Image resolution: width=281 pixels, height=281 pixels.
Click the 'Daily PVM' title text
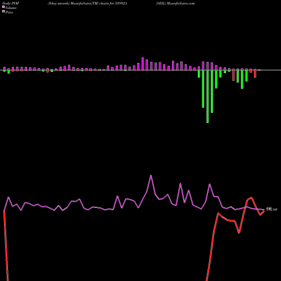click(x=11, y=3)
